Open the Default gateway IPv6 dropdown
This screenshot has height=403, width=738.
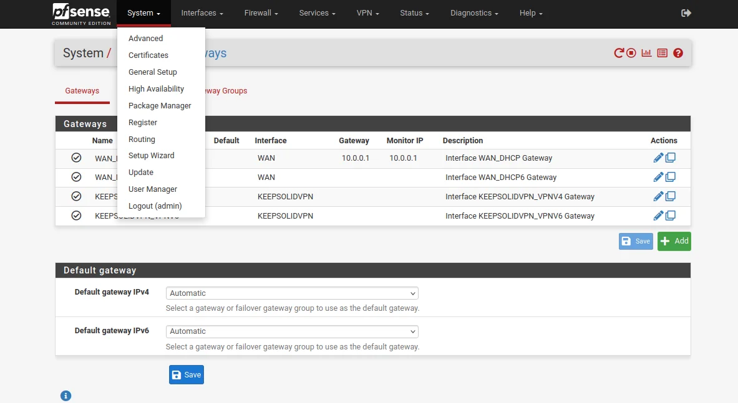click(292, 331)
